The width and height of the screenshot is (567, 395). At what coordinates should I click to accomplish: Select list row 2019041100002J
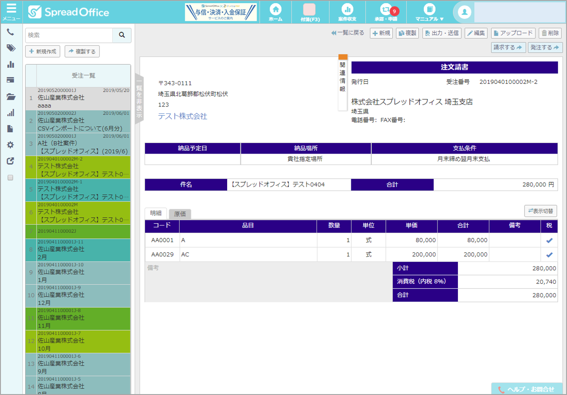point(78,231)
